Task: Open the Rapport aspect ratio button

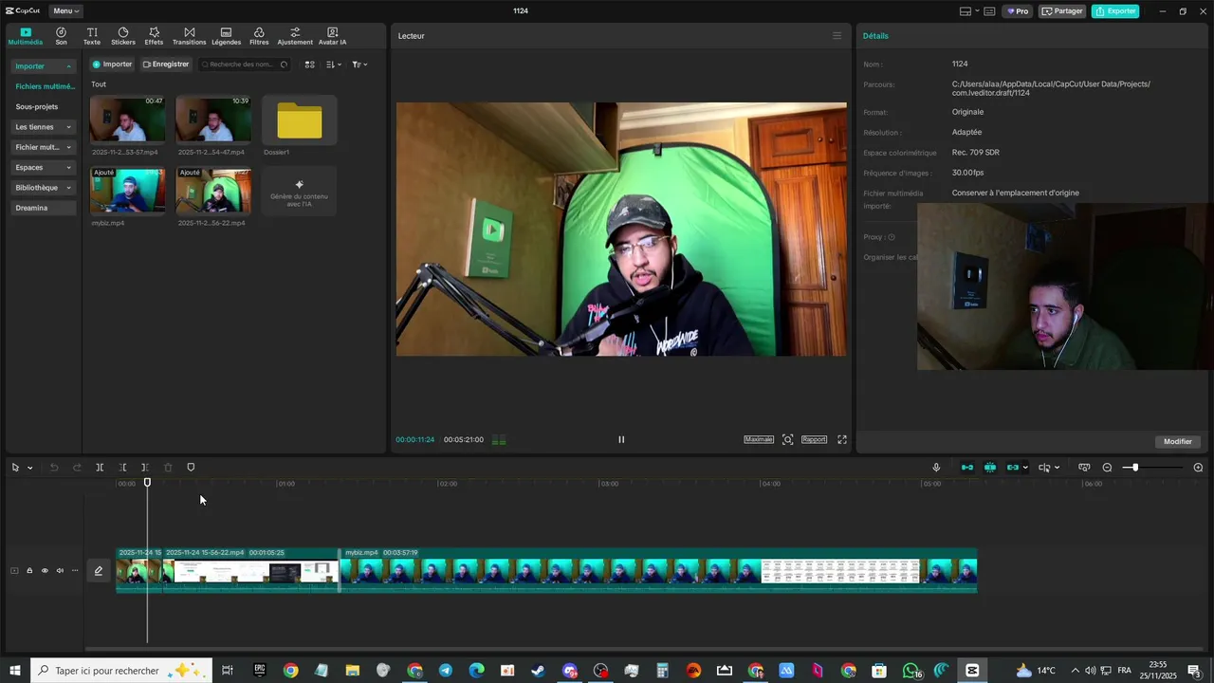Action: [x=814, y=439]
